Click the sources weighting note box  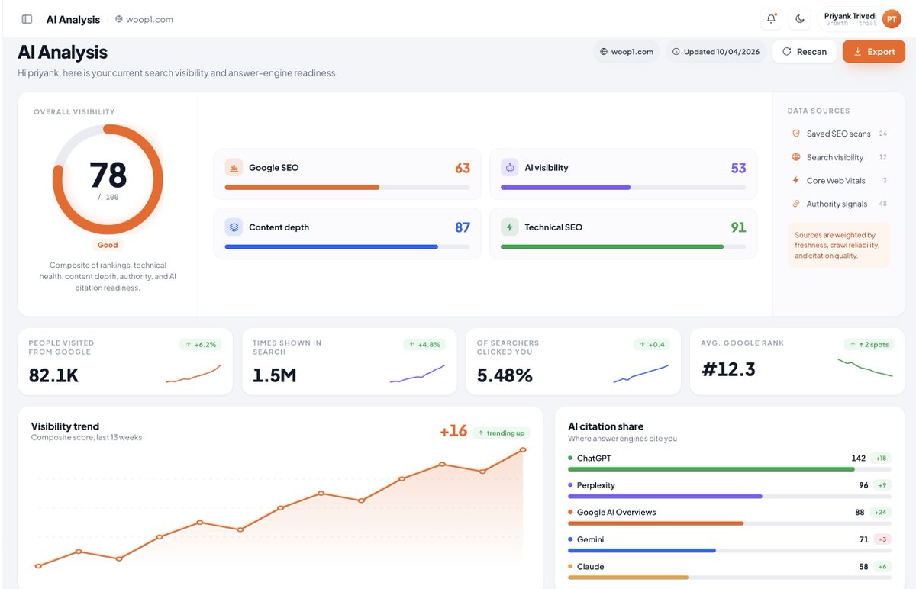839,245
